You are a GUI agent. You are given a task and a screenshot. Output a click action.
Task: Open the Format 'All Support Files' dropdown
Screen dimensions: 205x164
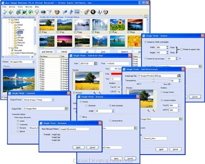pyautogui.click(x=34, y=62)
